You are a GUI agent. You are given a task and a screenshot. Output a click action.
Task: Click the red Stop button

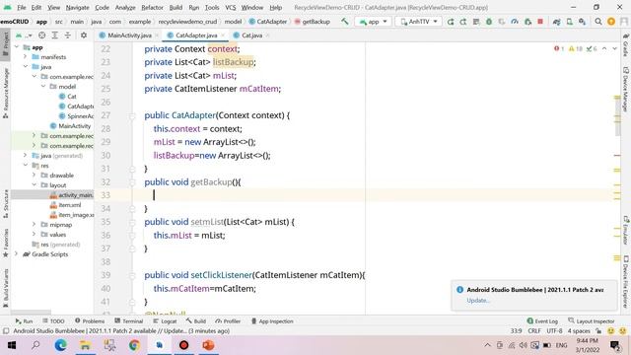(x=540, y=22)
